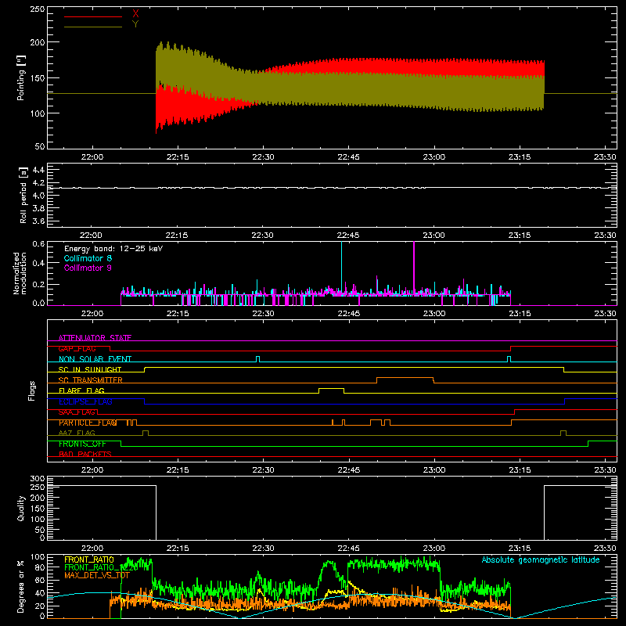
Task: Click the NON_SOLAR_EVENT flag label
Action: [x=95, y=359]
